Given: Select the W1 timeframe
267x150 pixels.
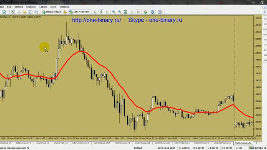Looking at the screenshot, I should [x=265, y=55].
